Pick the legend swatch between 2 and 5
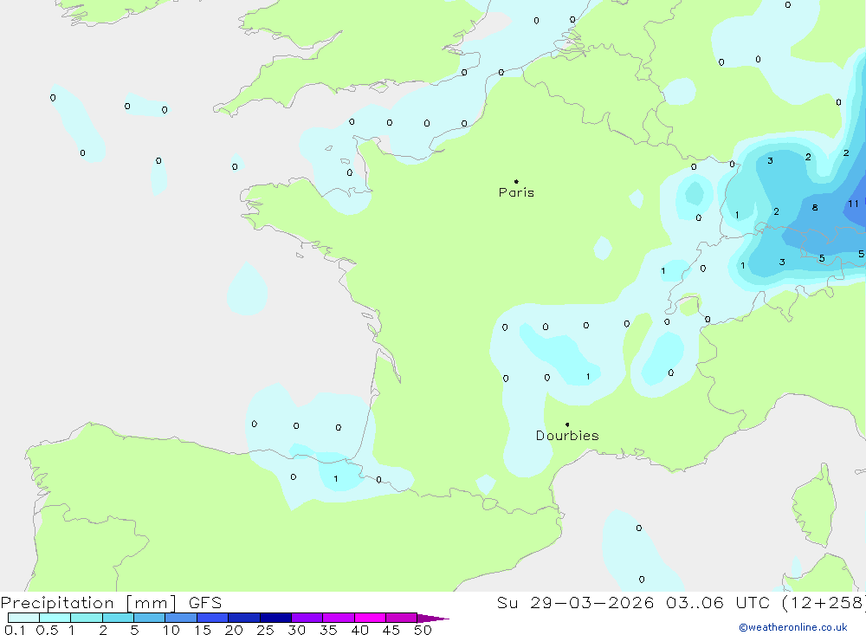 (x=118, y=618)
